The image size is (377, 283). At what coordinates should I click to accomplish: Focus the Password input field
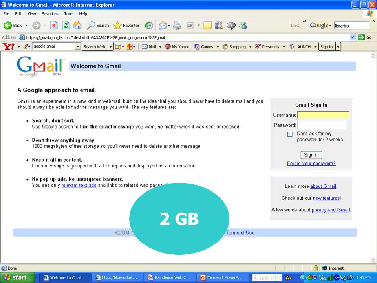click(322, 125)
